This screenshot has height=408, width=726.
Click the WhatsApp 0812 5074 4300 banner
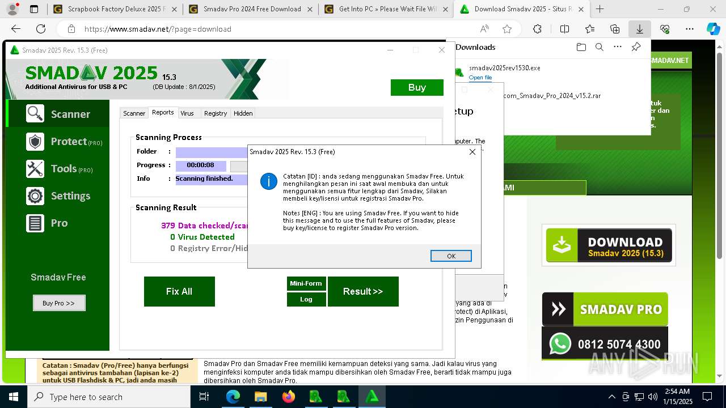605,344
